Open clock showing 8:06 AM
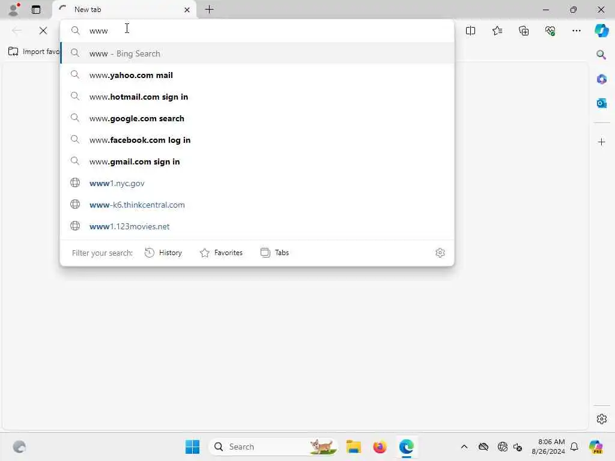 click(548, 447)
